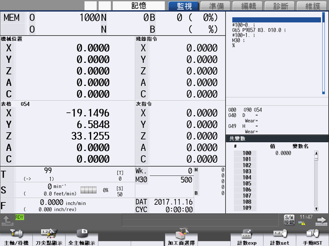Select common variable 100 row
The height and width of the screenshot is (246, 329).
click(247, 153)
